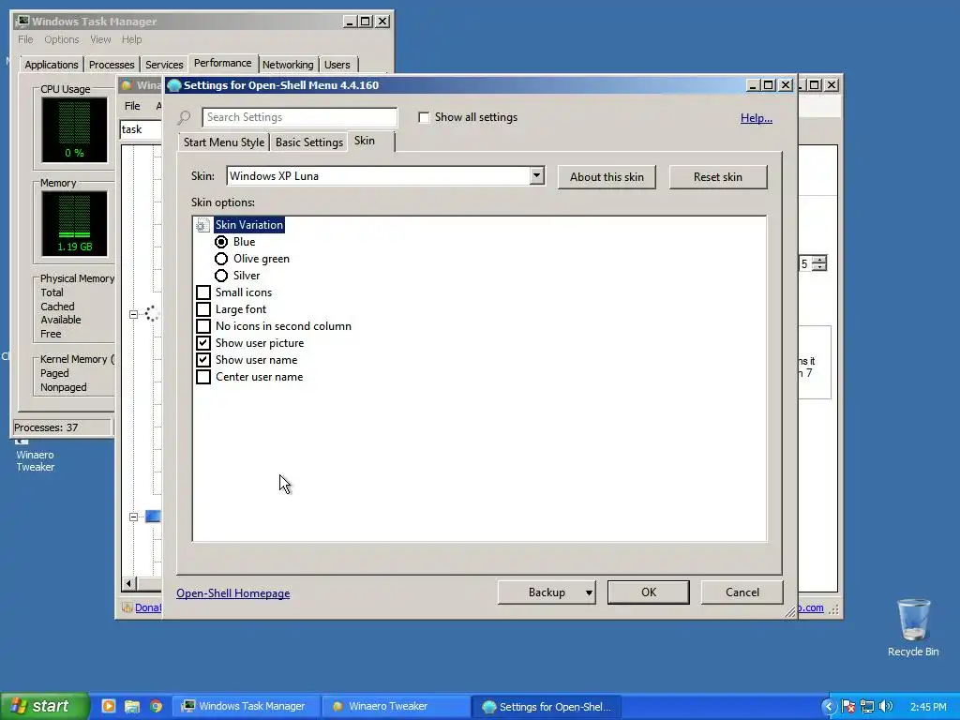Click the About this skin button
The height and width of the screenshot is (720, 960).
[x=607, y=177]
